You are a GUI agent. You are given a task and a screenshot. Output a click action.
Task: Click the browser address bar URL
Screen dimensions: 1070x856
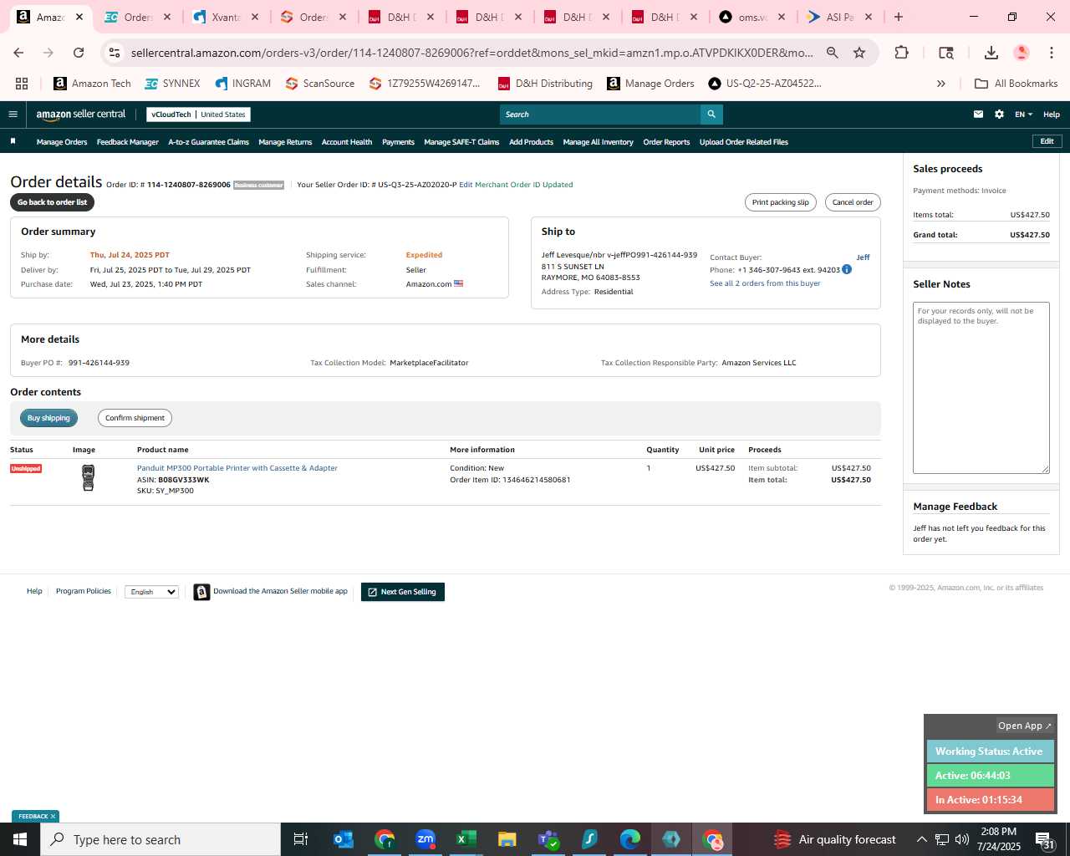[471, 53]
